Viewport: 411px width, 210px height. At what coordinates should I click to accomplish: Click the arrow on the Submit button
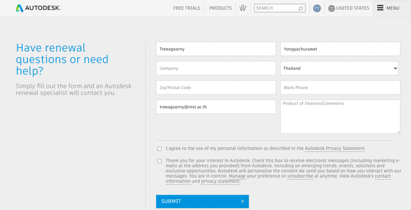pyautogui.click(x=242, y=201)
